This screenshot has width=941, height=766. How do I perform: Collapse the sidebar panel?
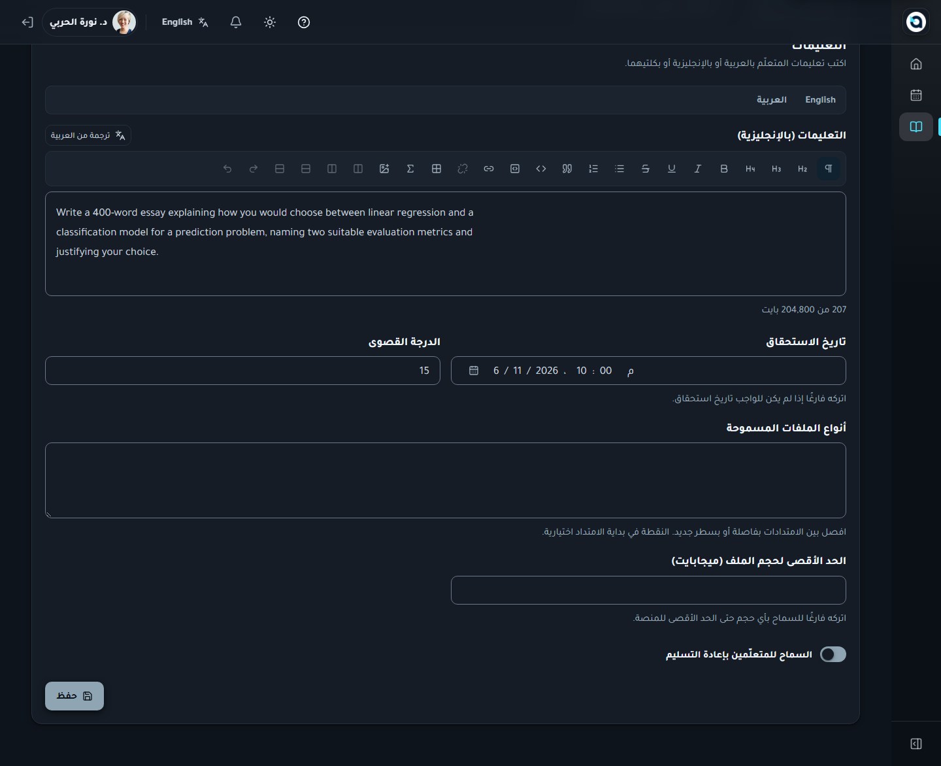pyautogui.click(x=916, y=744)
